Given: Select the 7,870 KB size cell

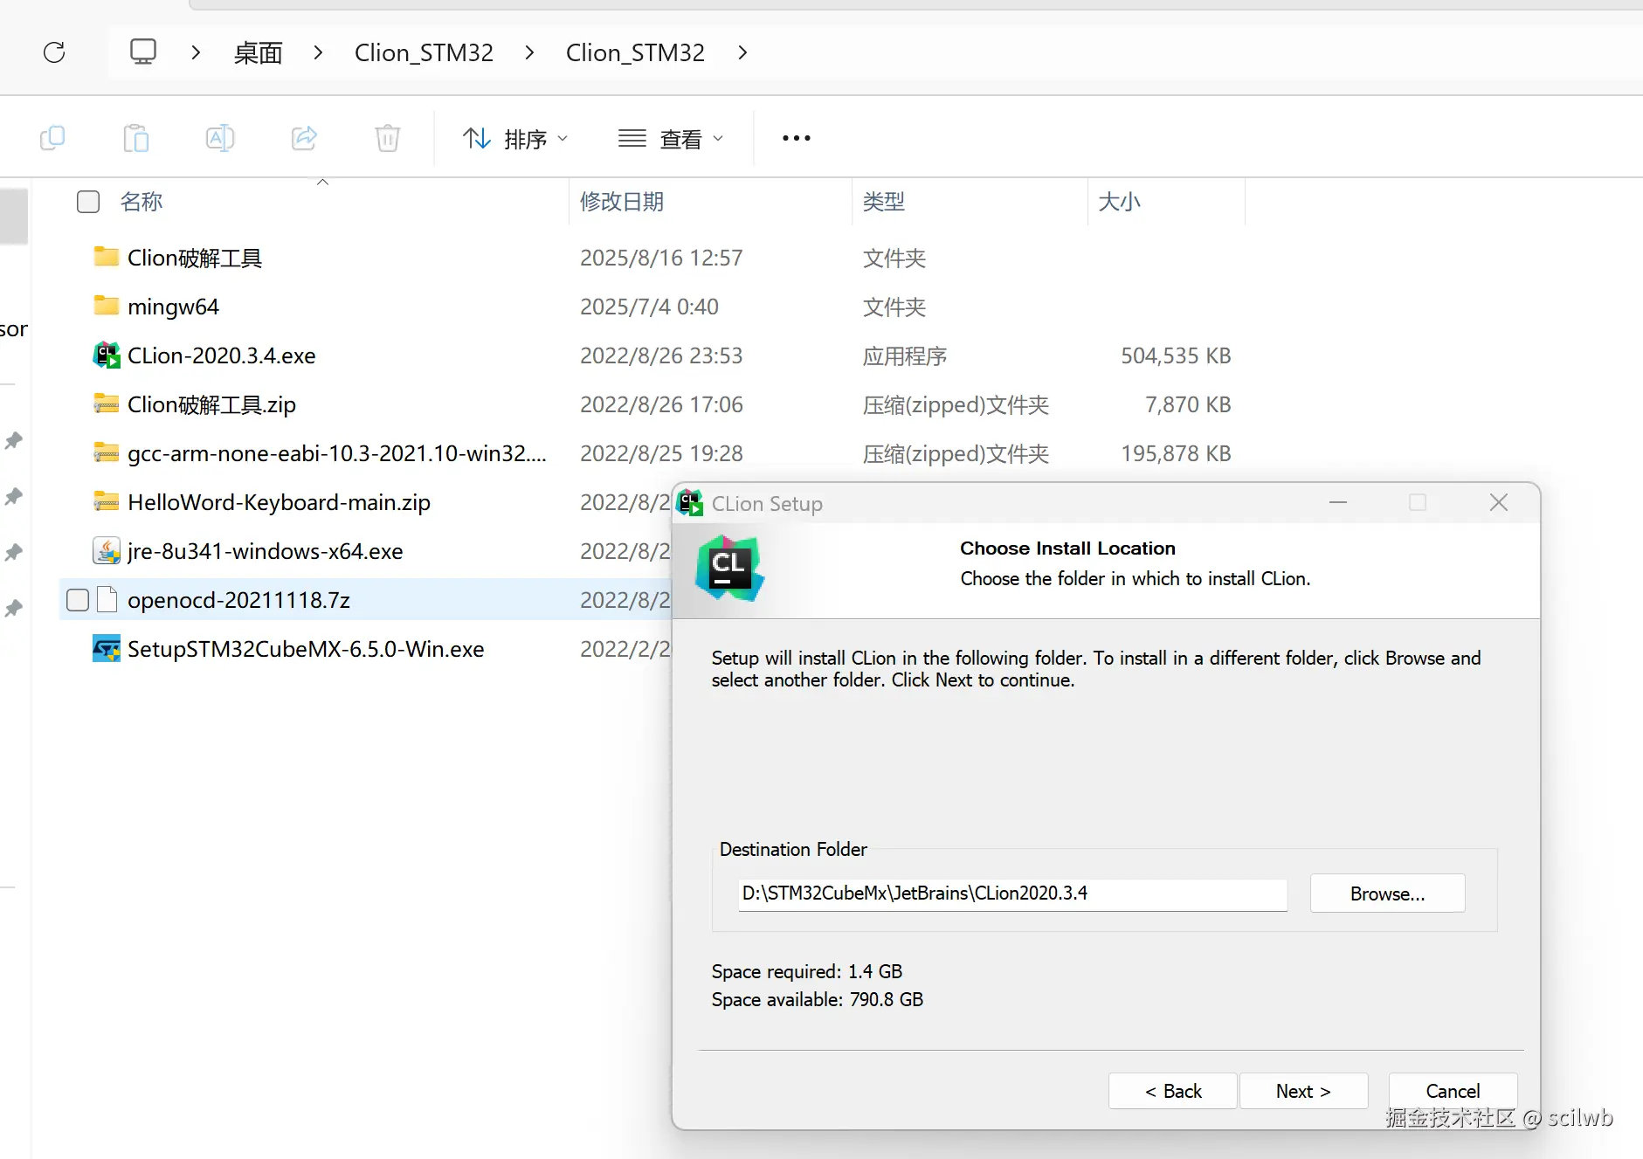Looking at the screenshot, I should tap(1188, 404).
